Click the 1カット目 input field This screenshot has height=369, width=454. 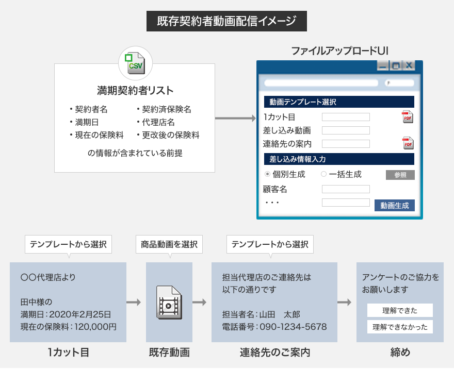pyautogui.click(x=346, y=117)
